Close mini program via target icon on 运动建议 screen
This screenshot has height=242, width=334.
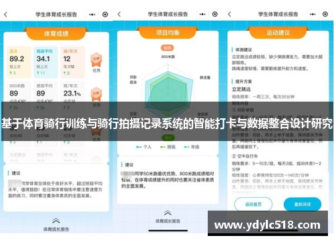tap(325, 14)
